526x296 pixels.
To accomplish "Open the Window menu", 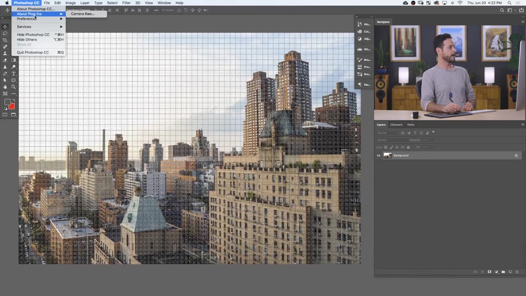I will point(164,3).
